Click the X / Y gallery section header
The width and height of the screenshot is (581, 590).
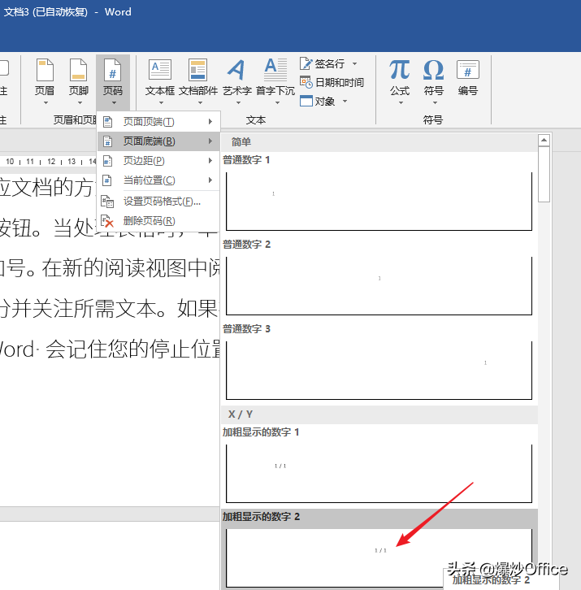(379, 414)
